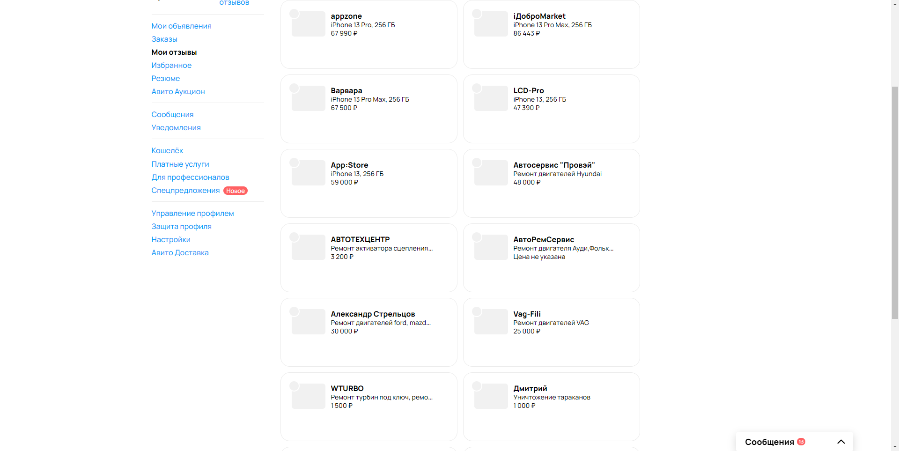Click АВТОТЕХЦЕНТР listing thumbnail

tap(309, 247)
